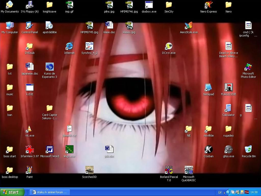Image resolution: width=261 pixels, height=196 pixels.
Task: Click the network connection tray icon with checkmark
Action: 238,192
